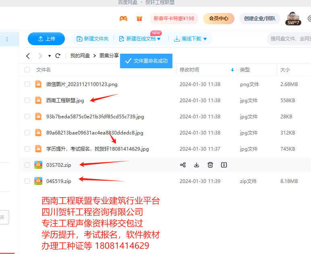Sort by 修改时间 column header

click(x=189, y=70)
